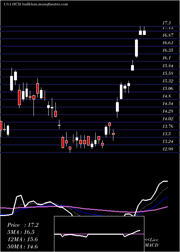180x252 pixels.
Task: Click the lowest red candle near 12.98
Action: (70, 148)
